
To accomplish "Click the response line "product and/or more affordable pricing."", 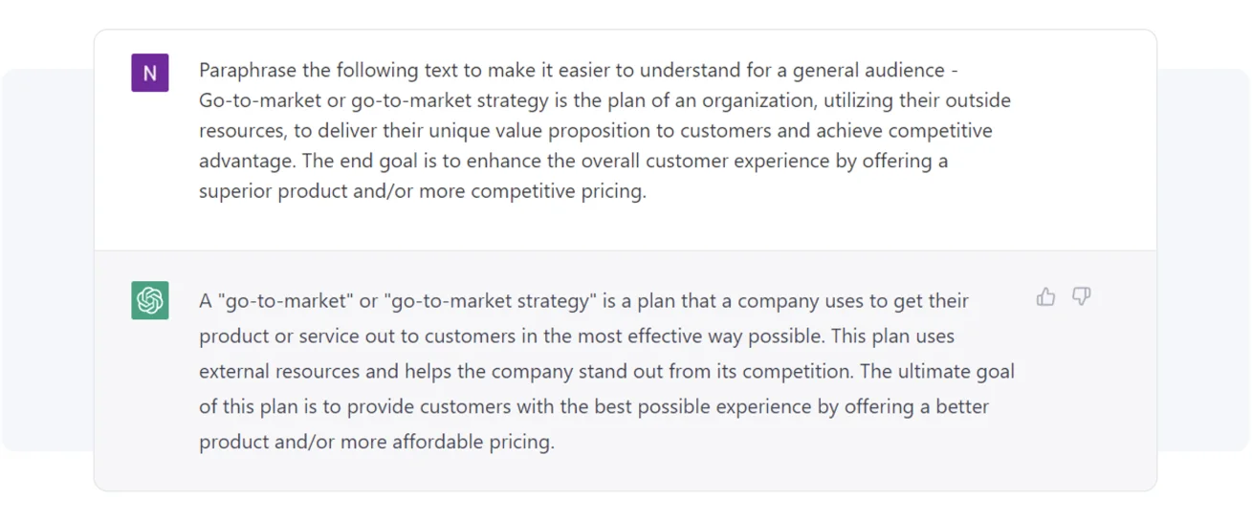I will [376, 443].
